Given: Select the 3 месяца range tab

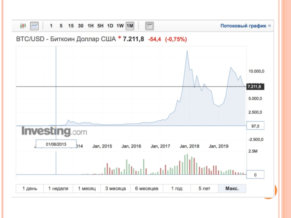Looking at the screenshot, I should tap(115, 189).
